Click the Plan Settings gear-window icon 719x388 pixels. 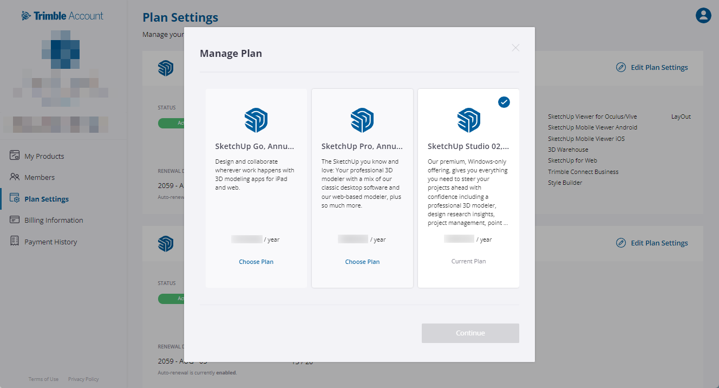[x=15, y=198]
